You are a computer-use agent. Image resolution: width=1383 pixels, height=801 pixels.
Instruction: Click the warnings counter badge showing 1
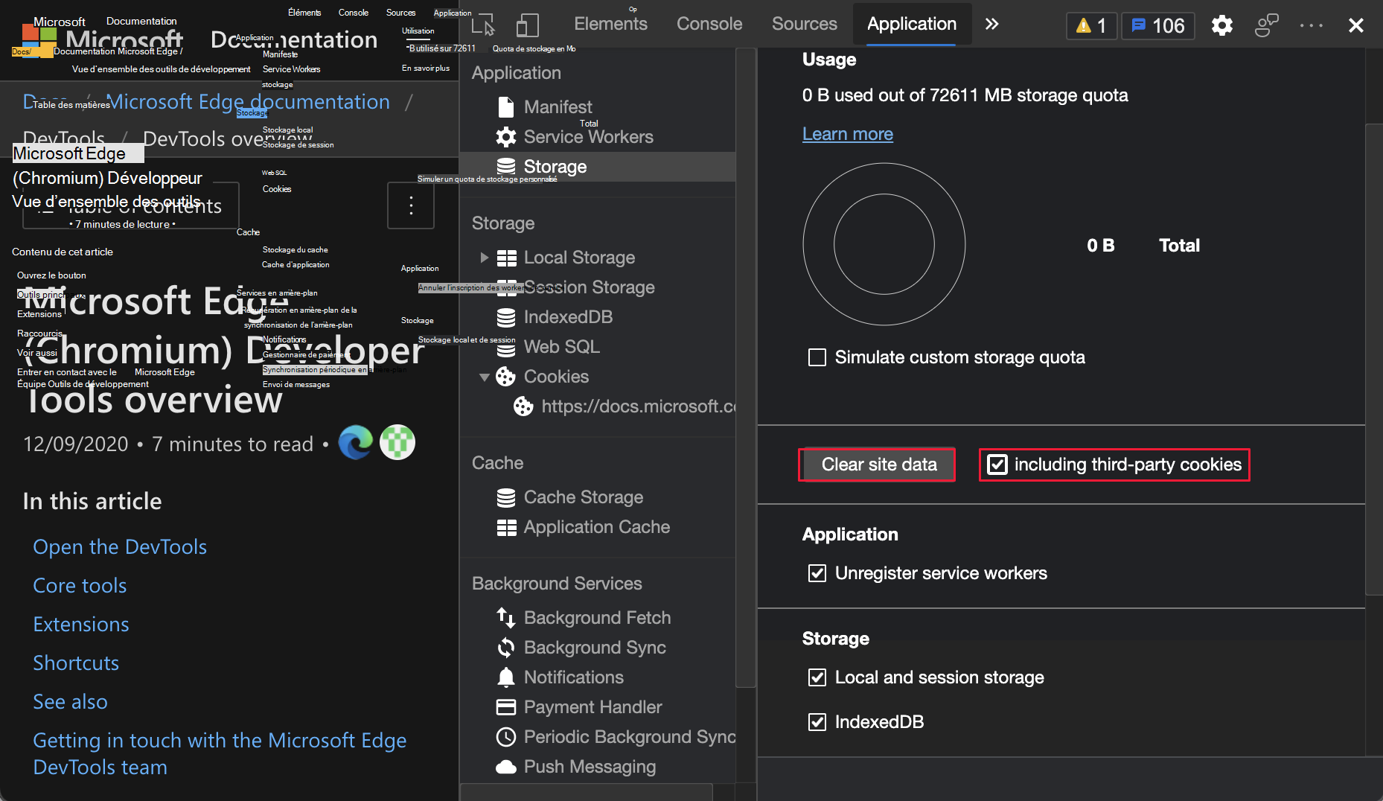[x=1091, y=26]
